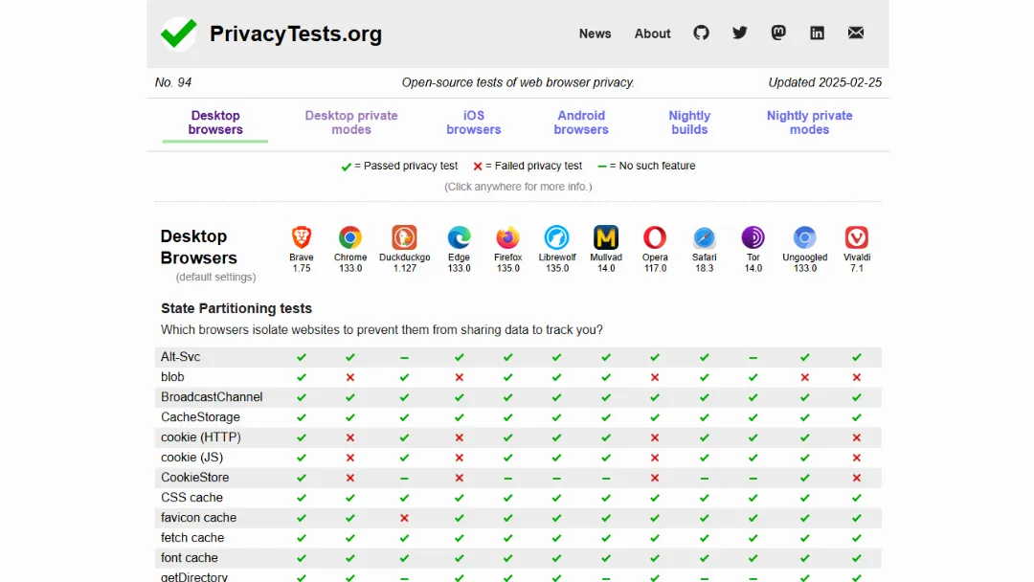Image resolution: width=1034 pixels, height=582 pixels.
Task: Click Opera's red X in cookie (HTTP) row
Action: coord(655,437)
